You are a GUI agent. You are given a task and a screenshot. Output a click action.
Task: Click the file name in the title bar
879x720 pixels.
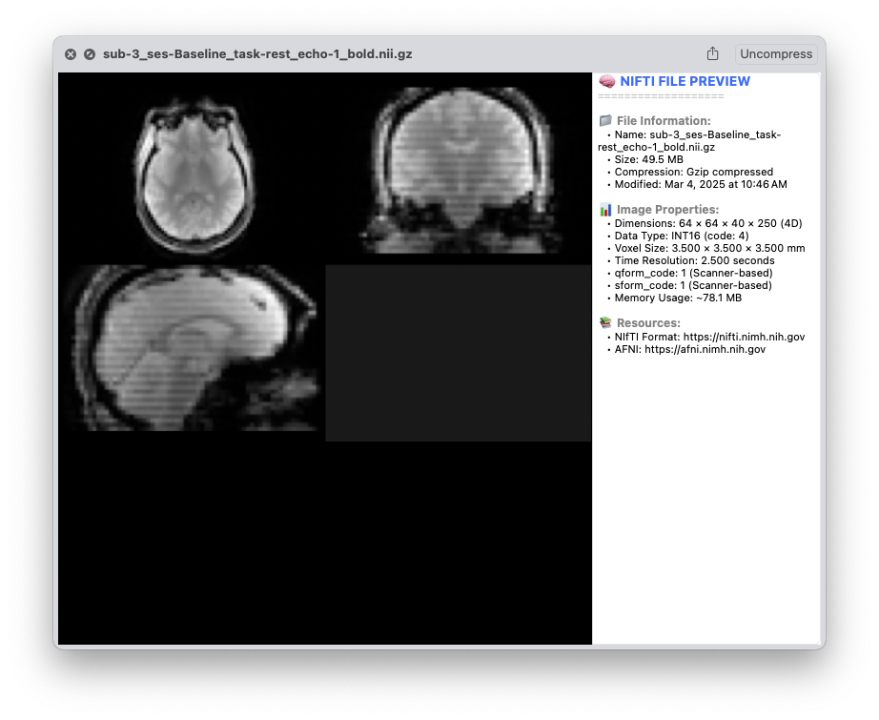pyautogui.click(x=257, y=54)
